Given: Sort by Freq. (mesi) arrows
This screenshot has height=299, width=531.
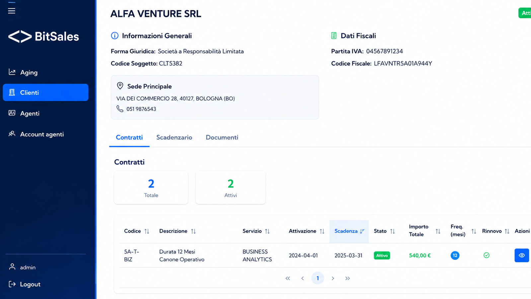Looking at the screenshot, I should [474, 231].
